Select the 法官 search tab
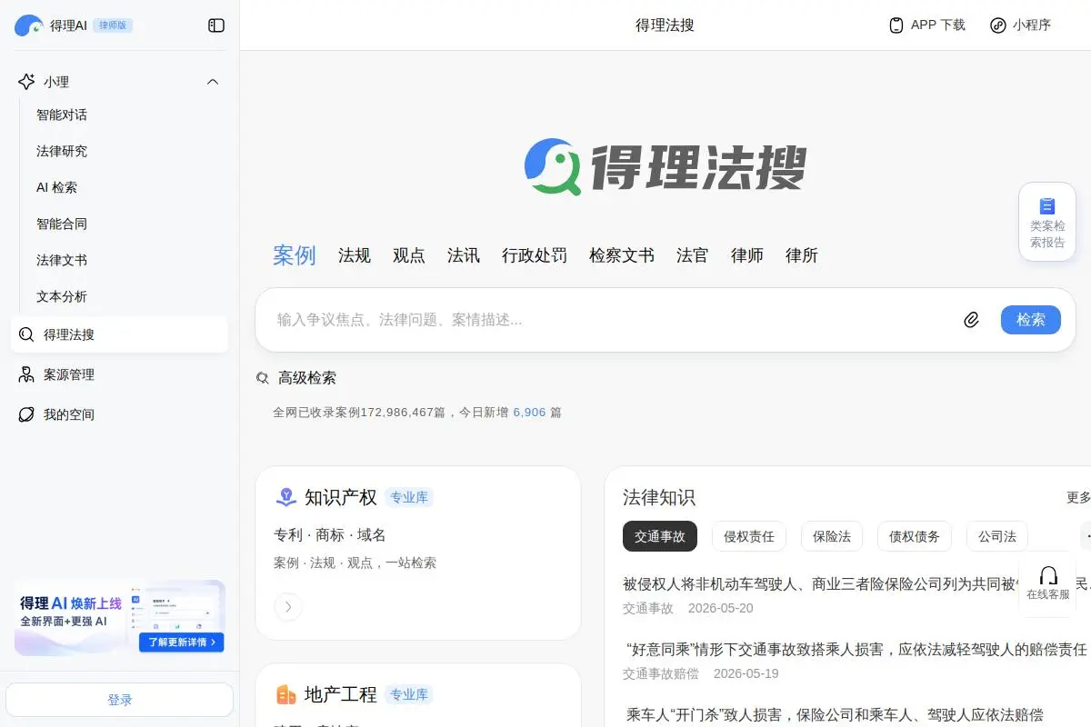The image size is (1091, 727). 693,255
